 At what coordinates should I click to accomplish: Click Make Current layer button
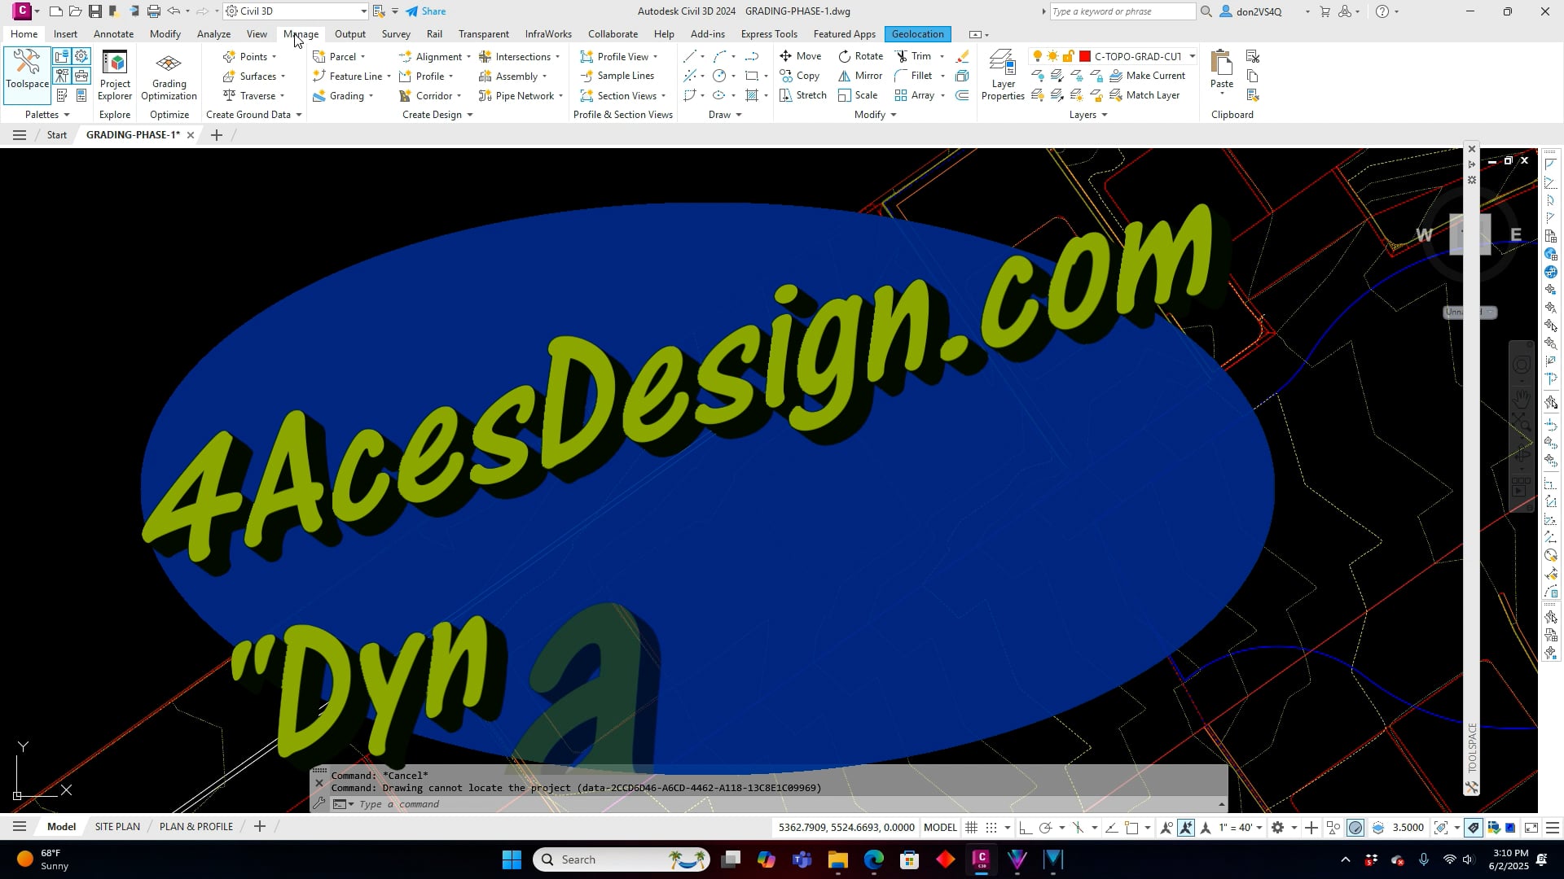(1146, 76)
